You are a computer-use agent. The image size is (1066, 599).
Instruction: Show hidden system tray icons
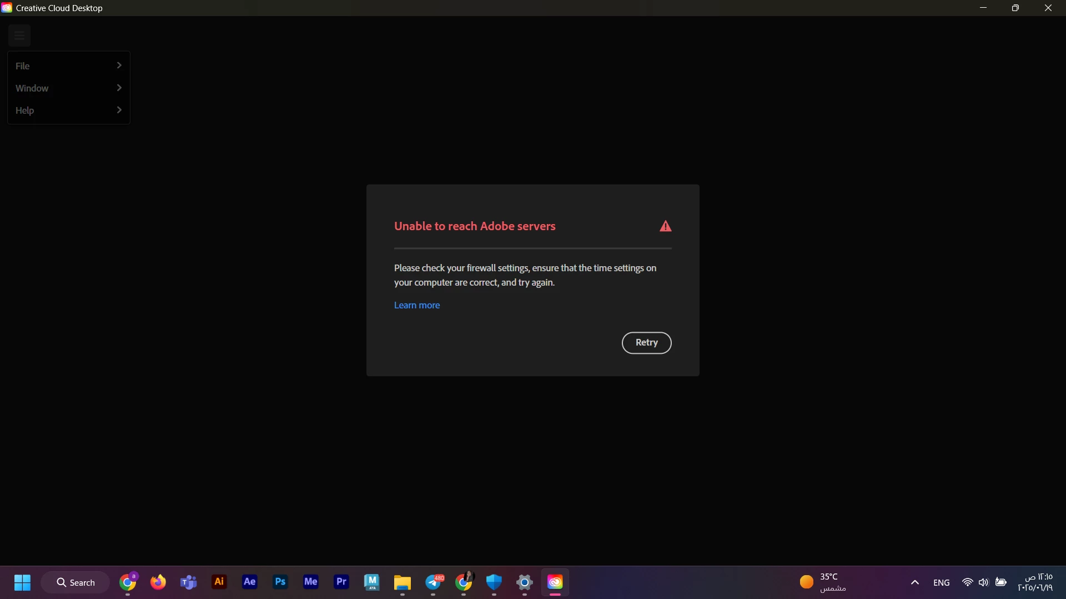915,582
